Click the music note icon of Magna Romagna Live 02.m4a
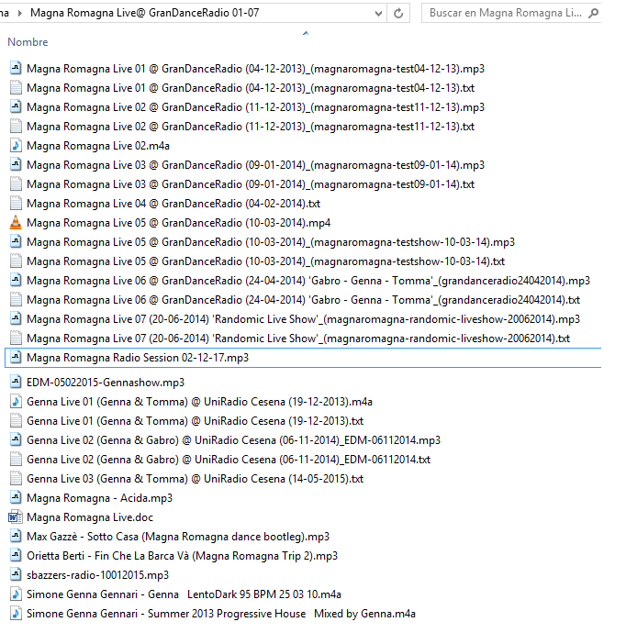Viewport: 626px width, 633px height. (x=16, y=145)
